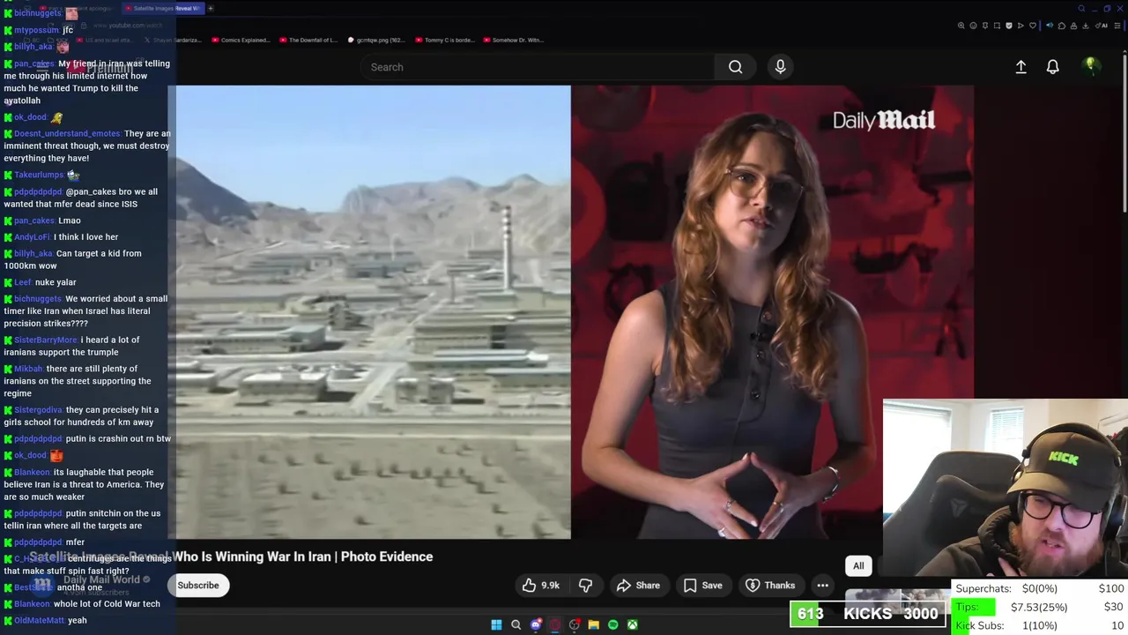Click the YouTube search magnifier button

(735, 67)
